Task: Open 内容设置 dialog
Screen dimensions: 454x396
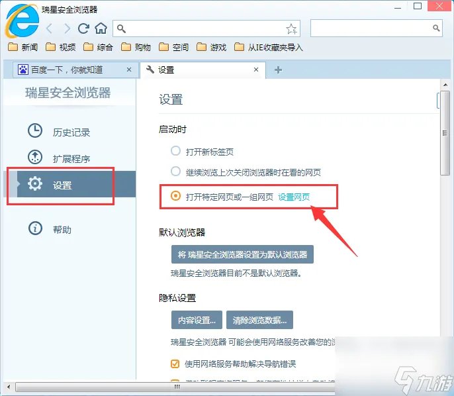Action: tap(197, 321)
